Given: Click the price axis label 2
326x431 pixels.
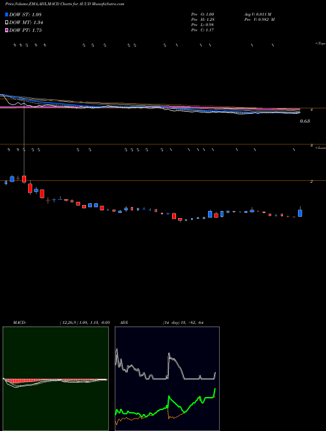Looking at the screenshot, I should coord(311,182).
